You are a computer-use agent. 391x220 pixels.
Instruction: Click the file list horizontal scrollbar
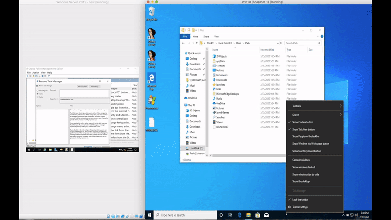click(249, 155)
